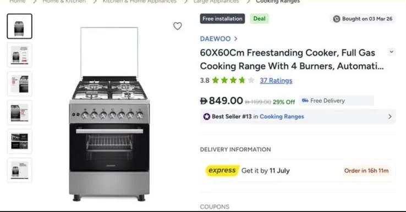
Task: Click the Bought on 03 Mar 26 icon
Action: tap(336, 19)
